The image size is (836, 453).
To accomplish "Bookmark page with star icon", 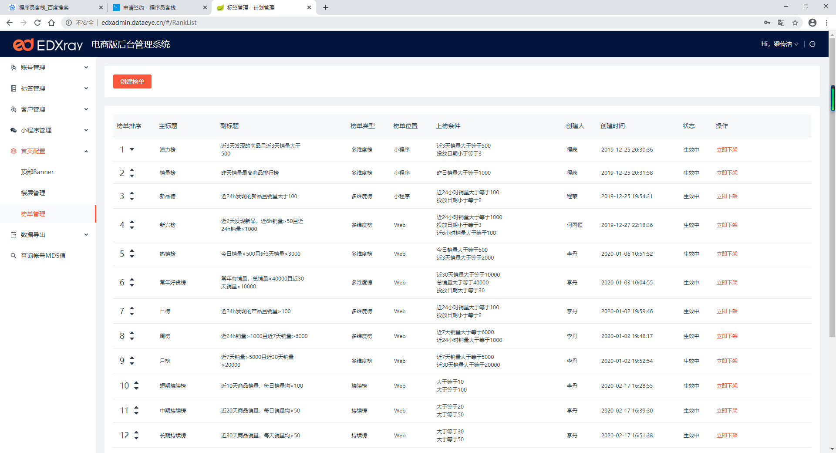I will click(x=795, y=23).
